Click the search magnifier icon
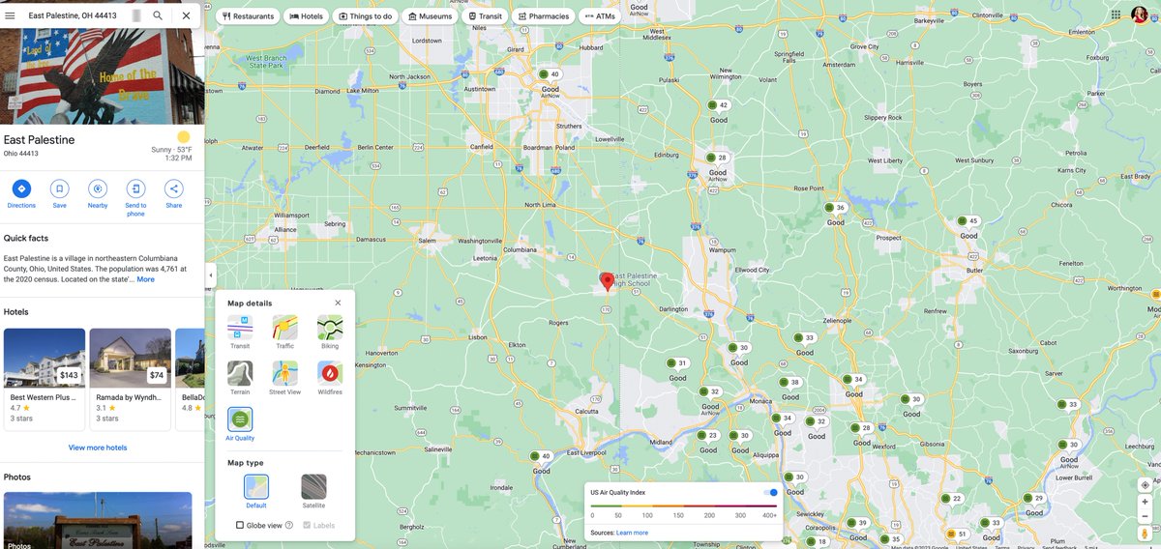The image size is (1161, 549). [x=158, y=15]
